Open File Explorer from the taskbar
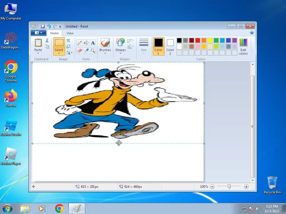Screen dimensions: 286x214 25,208
